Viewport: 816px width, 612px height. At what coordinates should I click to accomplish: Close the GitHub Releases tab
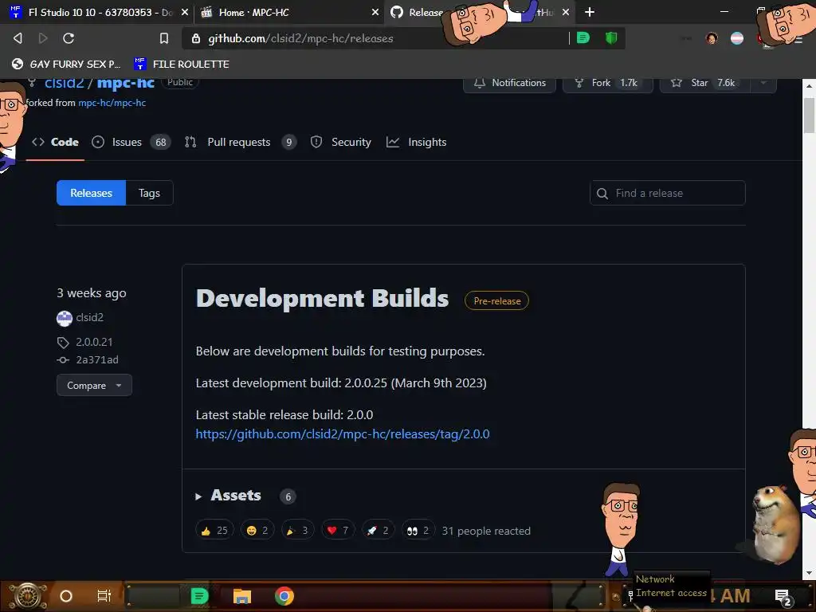(566, 12)
